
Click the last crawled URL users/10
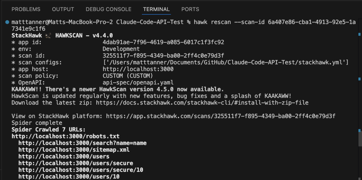tap(69, 177)
